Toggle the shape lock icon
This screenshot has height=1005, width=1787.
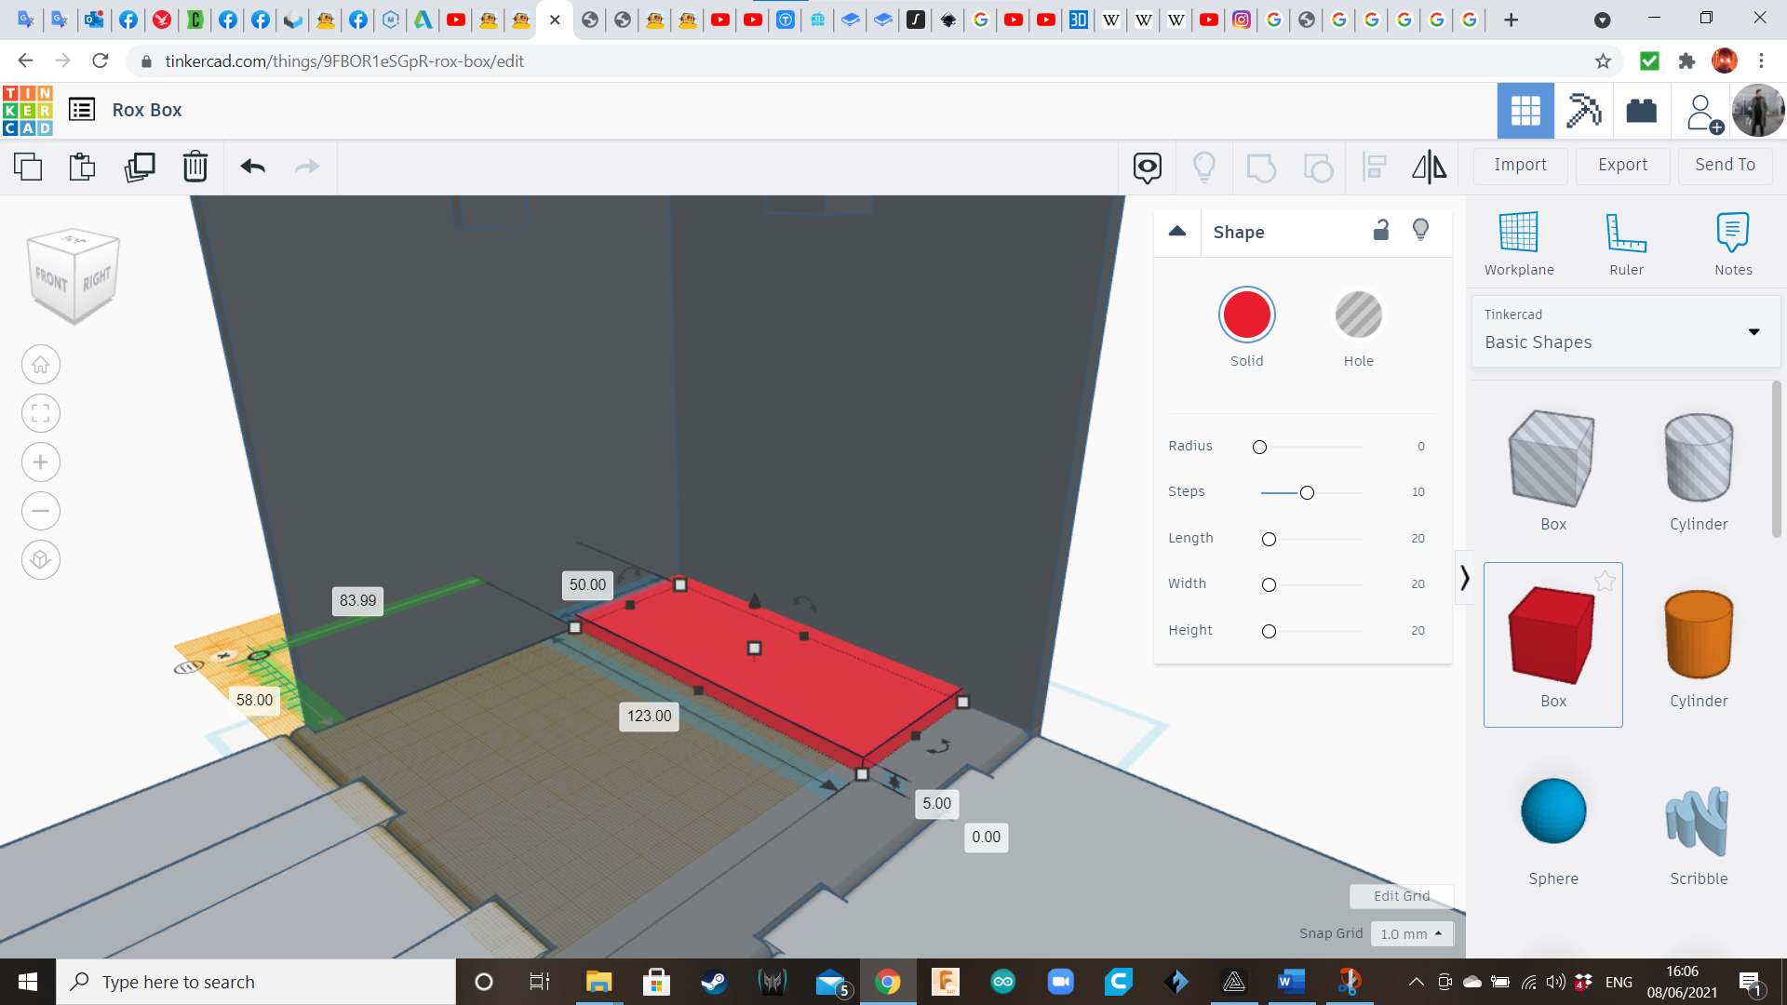[1381, 230]
